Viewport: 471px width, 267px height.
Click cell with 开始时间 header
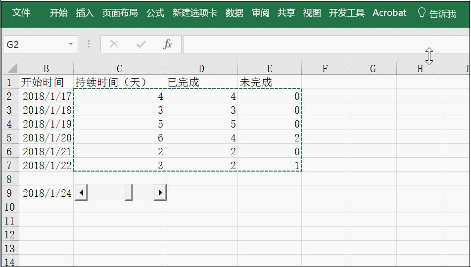(47, 82)
